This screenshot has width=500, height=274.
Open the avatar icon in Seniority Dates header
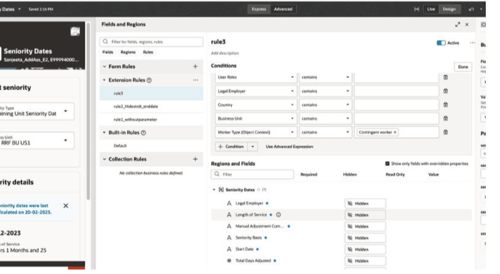pos(75,31)
